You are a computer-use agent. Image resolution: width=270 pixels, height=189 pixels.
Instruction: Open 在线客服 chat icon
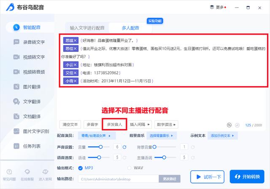[x=27, y=172]
